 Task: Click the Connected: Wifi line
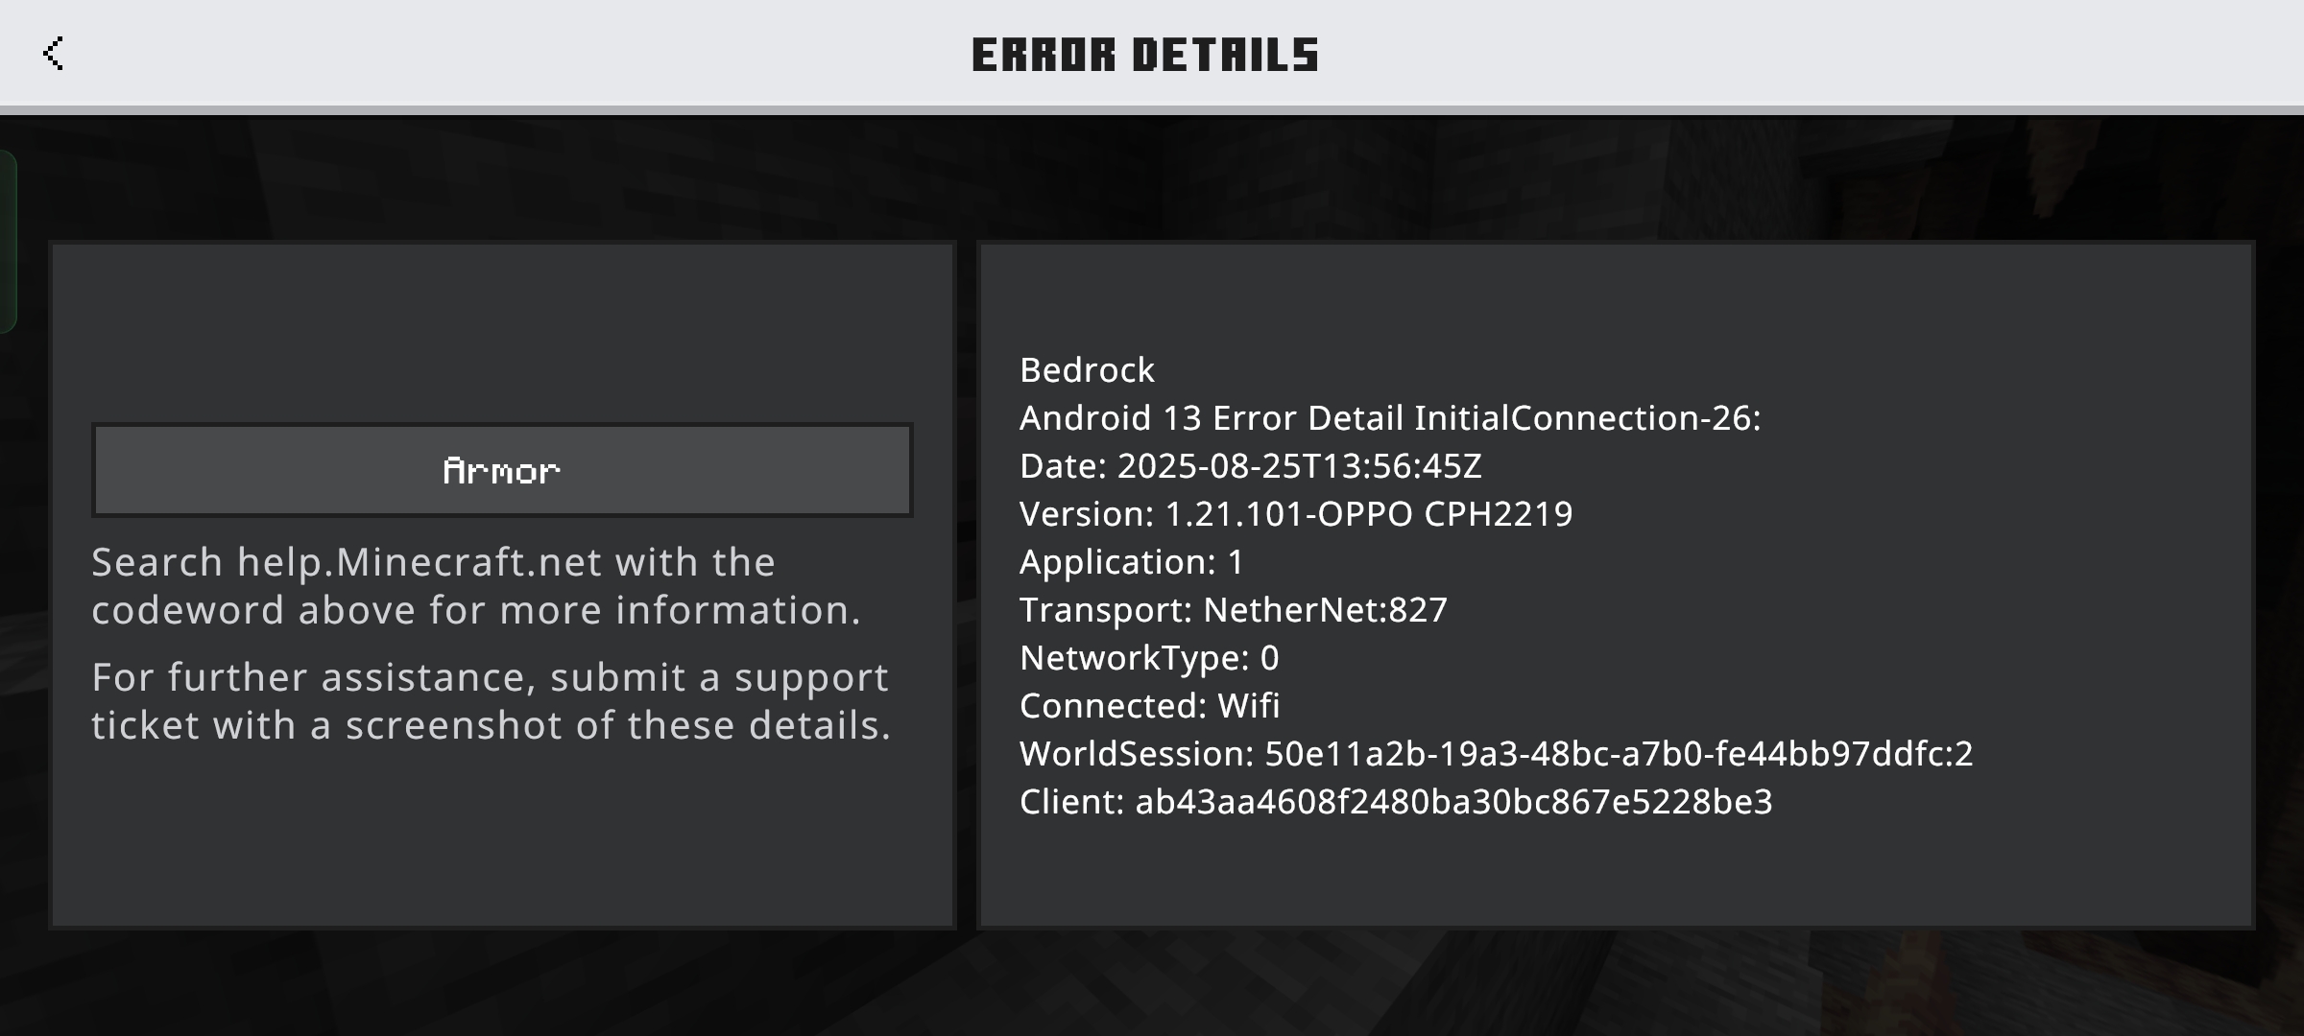[x=1150, y=706]
